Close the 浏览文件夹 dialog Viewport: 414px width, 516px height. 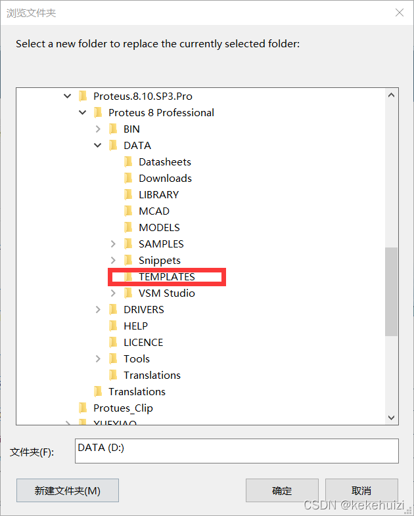(x=400, y=12)
